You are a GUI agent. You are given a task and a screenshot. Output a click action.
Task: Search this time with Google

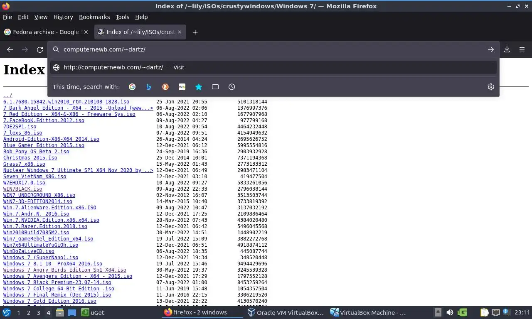tap(132, 87)
